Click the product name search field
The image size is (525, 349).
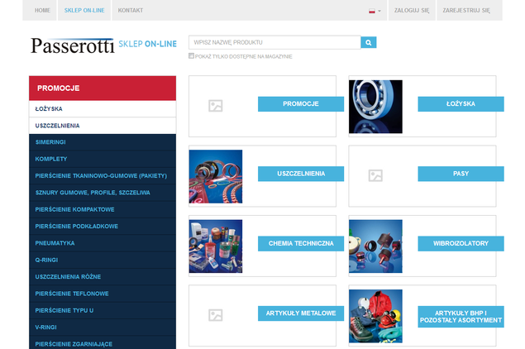click(274, 42)
